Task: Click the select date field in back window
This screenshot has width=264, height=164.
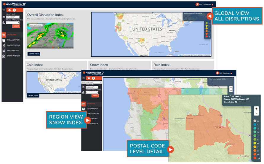Action: (x=13, y=17)
